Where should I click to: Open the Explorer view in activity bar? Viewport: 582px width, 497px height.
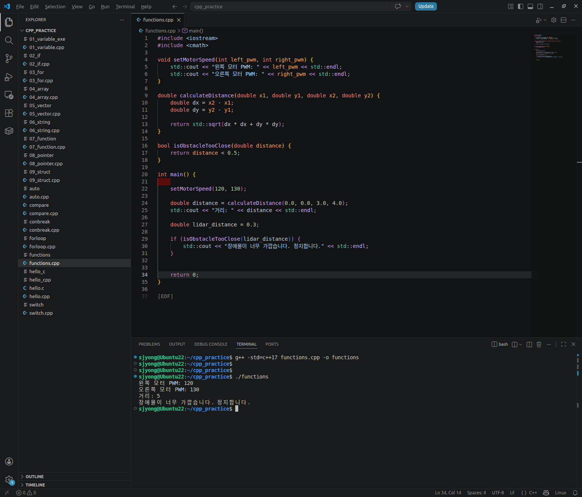point(9,22)
